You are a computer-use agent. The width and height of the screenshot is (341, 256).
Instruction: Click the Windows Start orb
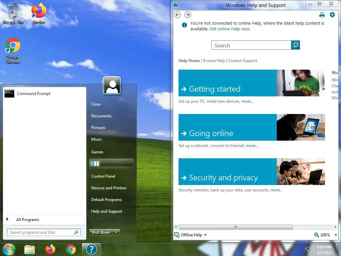[9, 249]
